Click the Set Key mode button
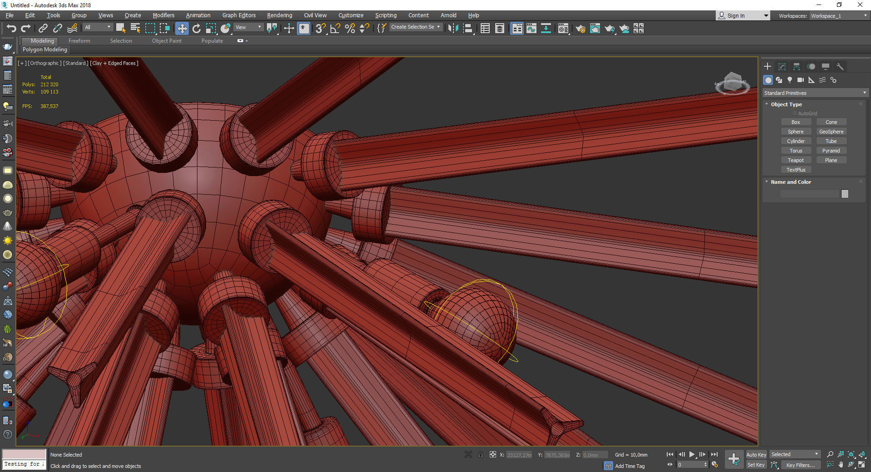The image size is (871, 472). point(756,465)
